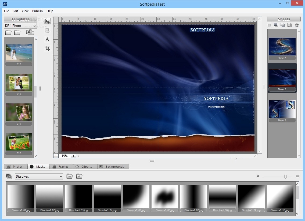This screenshot has width=305, height=221.
Task: Click the top SOFTPEDIA text on canvas
Action: coord(203,30)
